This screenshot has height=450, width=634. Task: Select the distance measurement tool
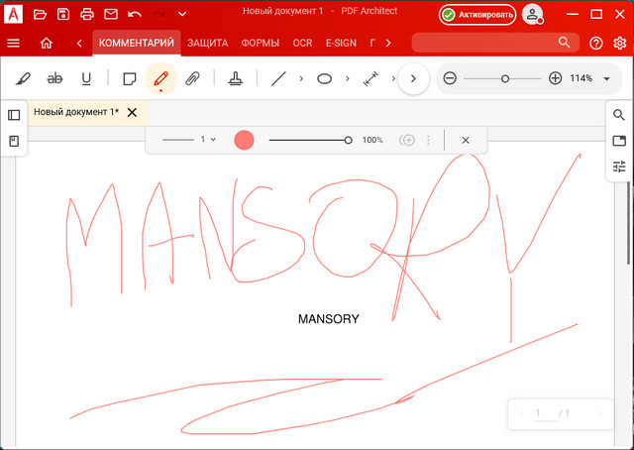tap(370, 78)
